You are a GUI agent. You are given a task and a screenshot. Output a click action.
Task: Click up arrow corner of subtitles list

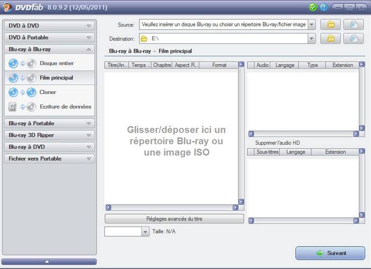pyautogui.click(x=362, y=151)
